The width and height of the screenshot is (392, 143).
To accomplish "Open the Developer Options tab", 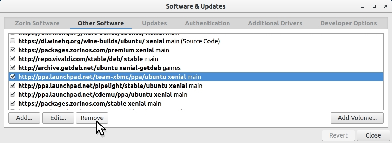I will point(348,23).
